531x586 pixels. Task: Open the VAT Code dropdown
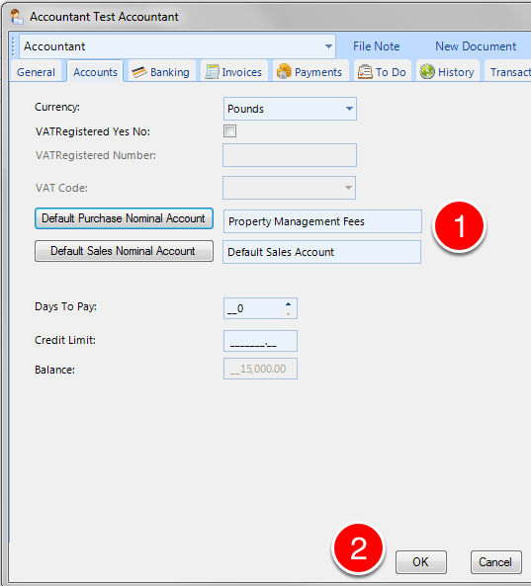pos(289,188)
